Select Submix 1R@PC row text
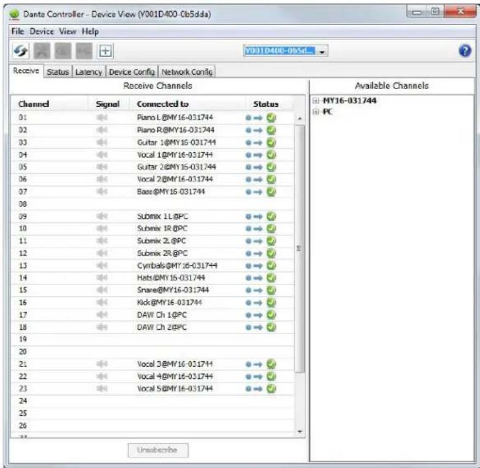480x468 pixels. (162, 228)
